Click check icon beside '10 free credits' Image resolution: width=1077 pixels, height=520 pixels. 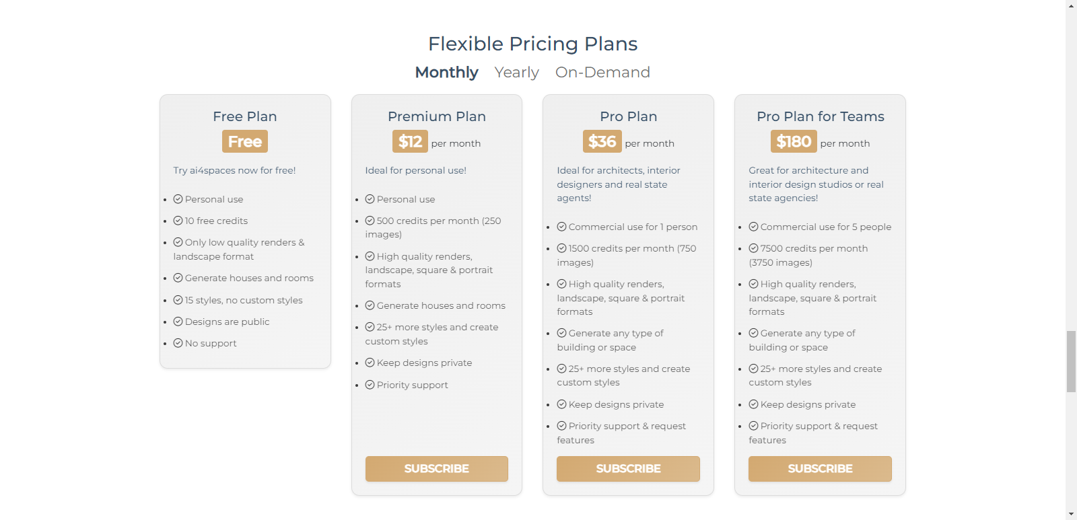click(178, 221)
